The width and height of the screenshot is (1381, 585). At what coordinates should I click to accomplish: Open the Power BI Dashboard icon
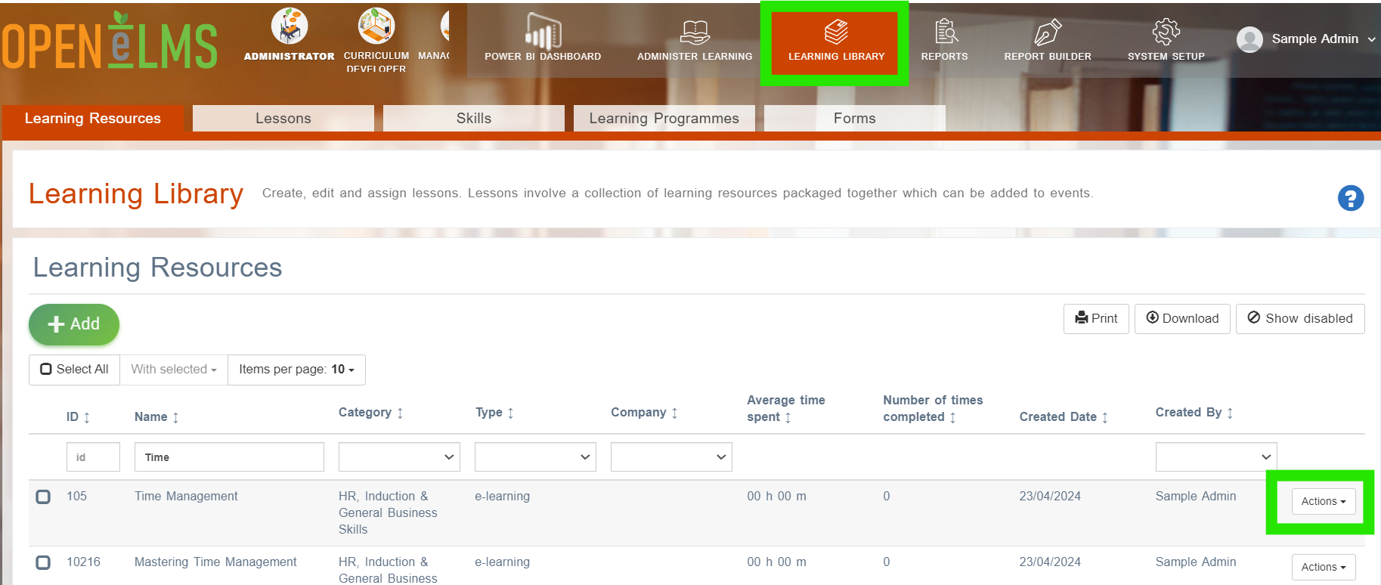coord(543,31)
